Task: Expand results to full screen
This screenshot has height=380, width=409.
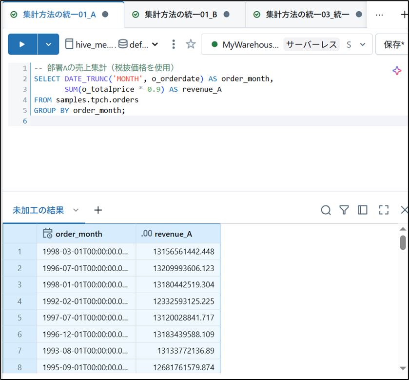Action: pos(384,210)
